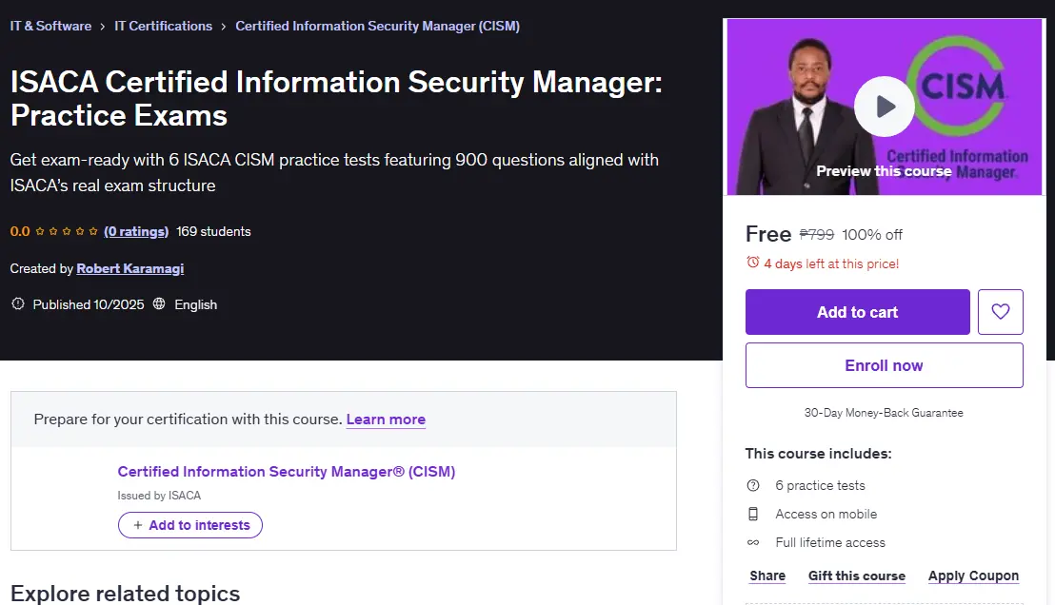Screen dimensions: 1055x605
Task: Click the '100% off' discount text
Action: [x=872, y=235]
